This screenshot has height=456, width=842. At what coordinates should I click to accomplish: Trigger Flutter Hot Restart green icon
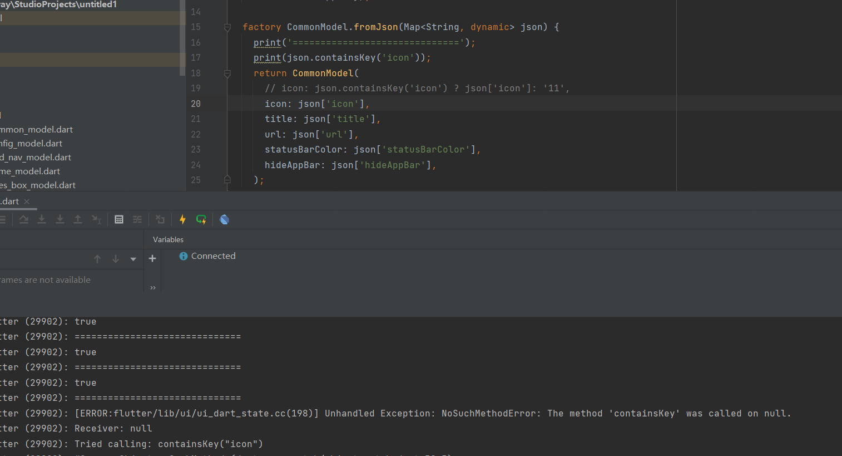[201, 219]
